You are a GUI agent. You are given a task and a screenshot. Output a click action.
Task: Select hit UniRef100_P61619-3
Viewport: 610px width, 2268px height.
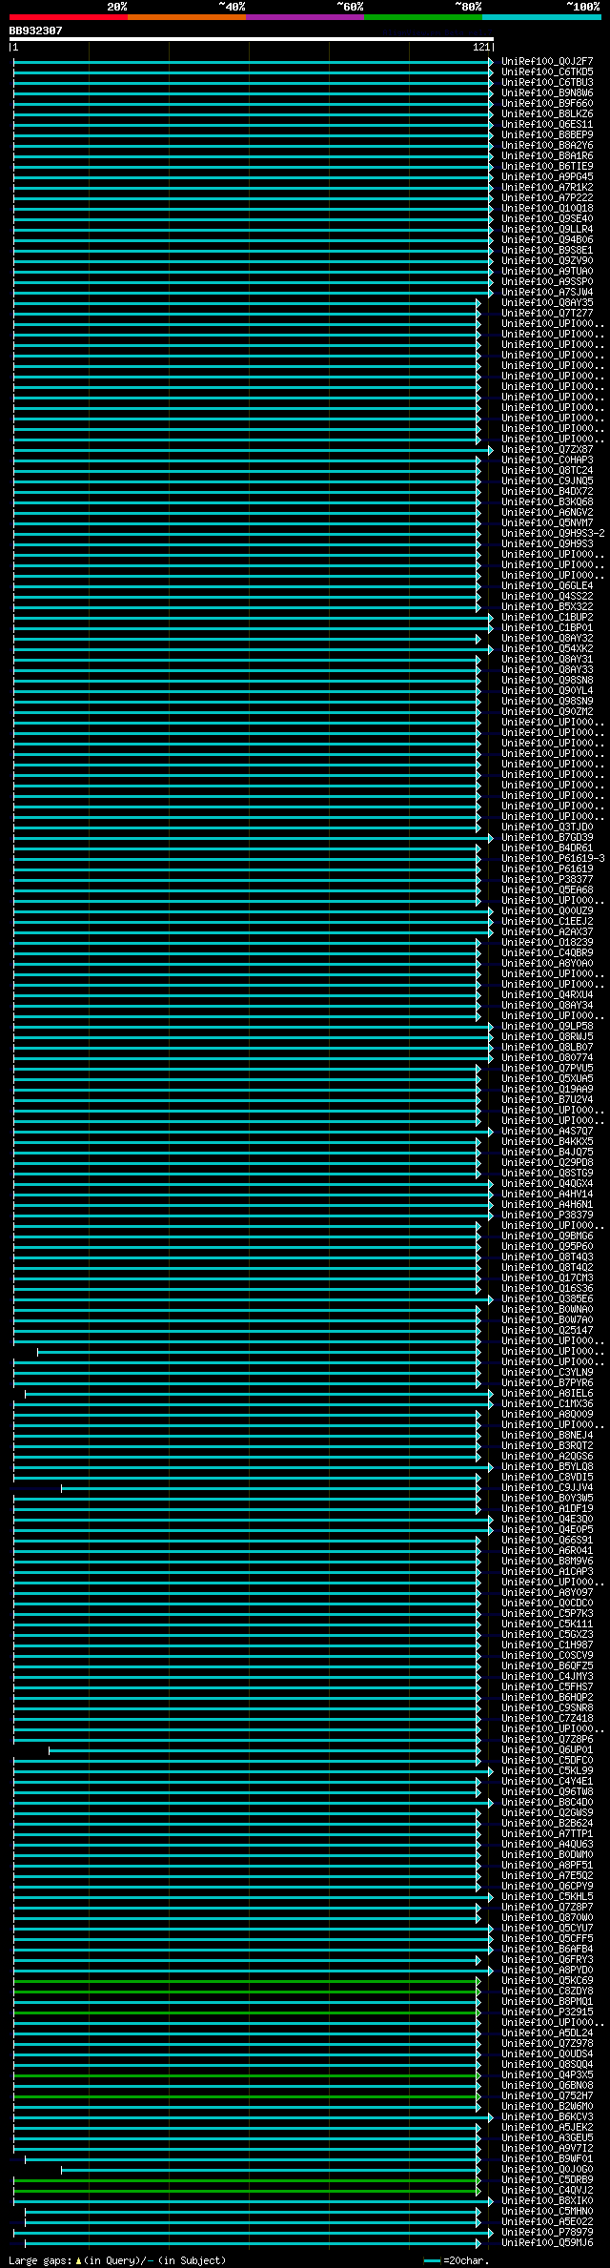[553, 858]
